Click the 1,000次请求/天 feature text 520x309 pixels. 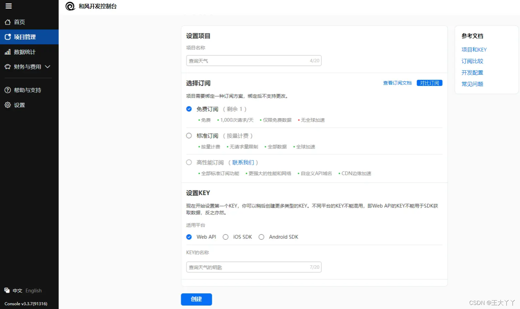[237, 120]
